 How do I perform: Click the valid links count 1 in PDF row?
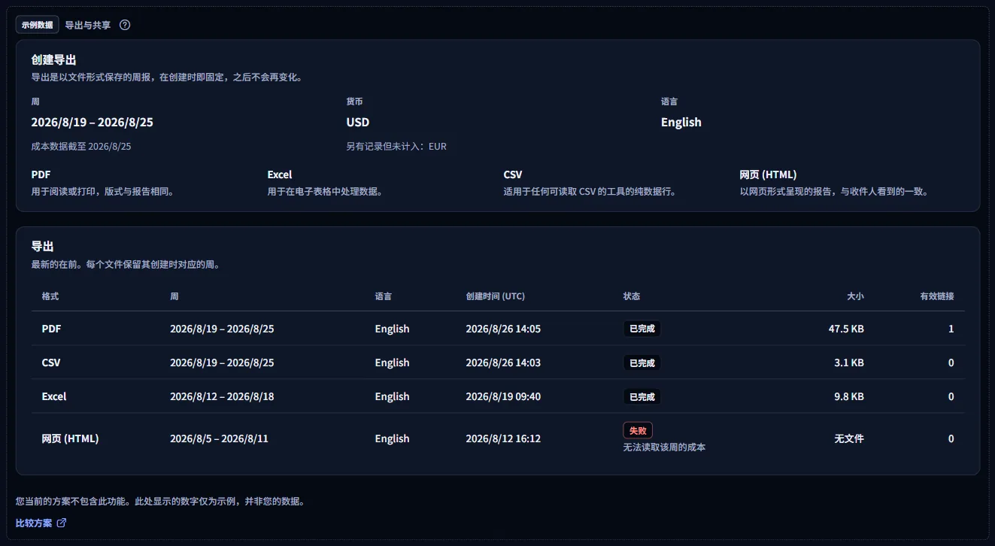951,329
